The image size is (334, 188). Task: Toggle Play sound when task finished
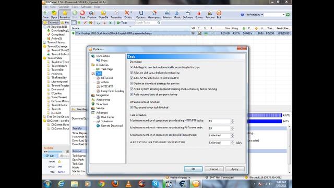(x=132, y=108)
